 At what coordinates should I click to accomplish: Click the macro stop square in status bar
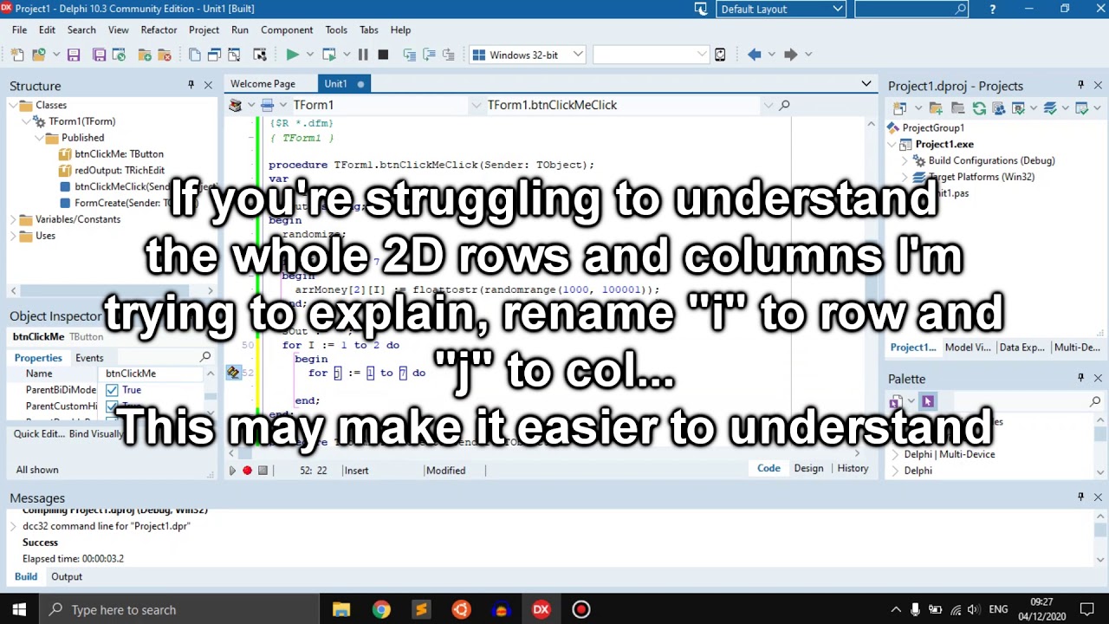[263, 471]
